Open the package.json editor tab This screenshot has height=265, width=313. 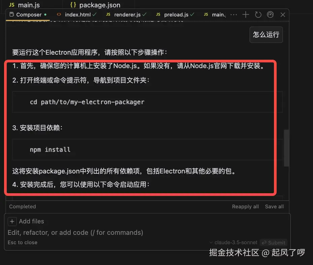[x=95, y=5]
